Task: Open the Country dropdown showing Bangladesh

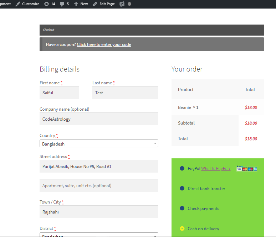Action: point(99,143)
